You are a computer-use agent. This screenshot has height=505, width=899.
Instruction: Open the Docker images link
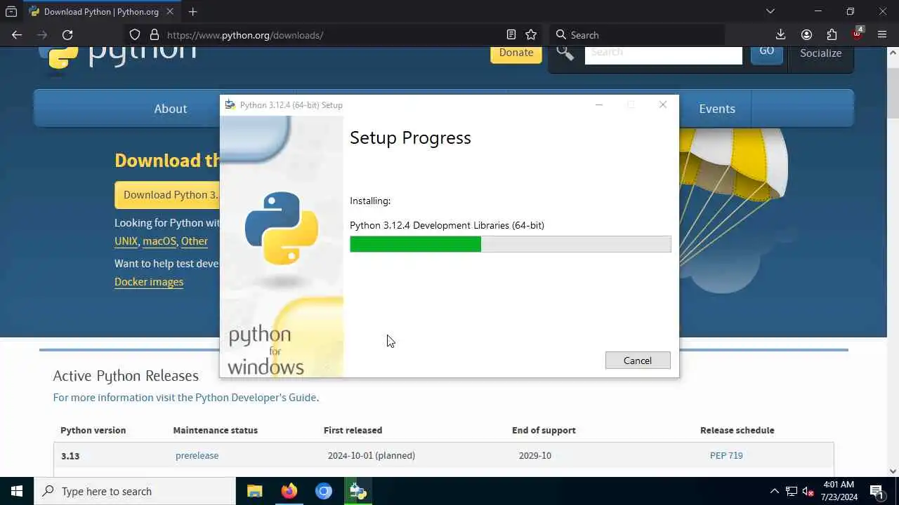149,282
